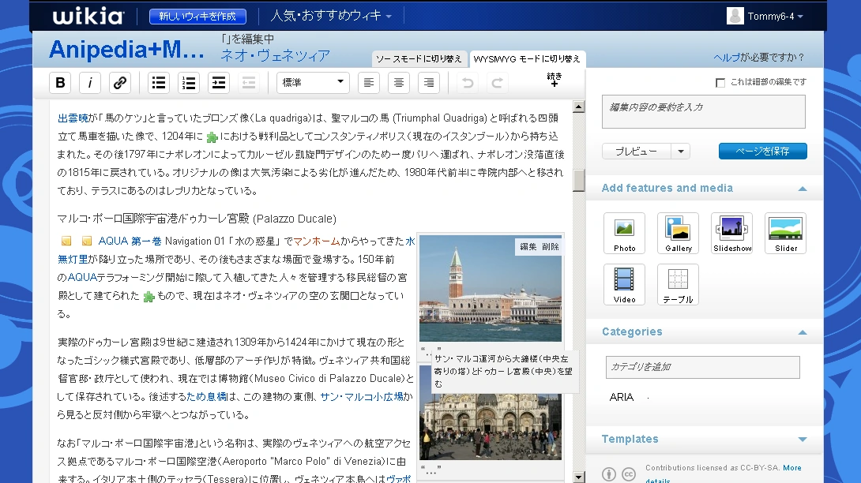Decrease indent of the paragraph

(249, 83)
